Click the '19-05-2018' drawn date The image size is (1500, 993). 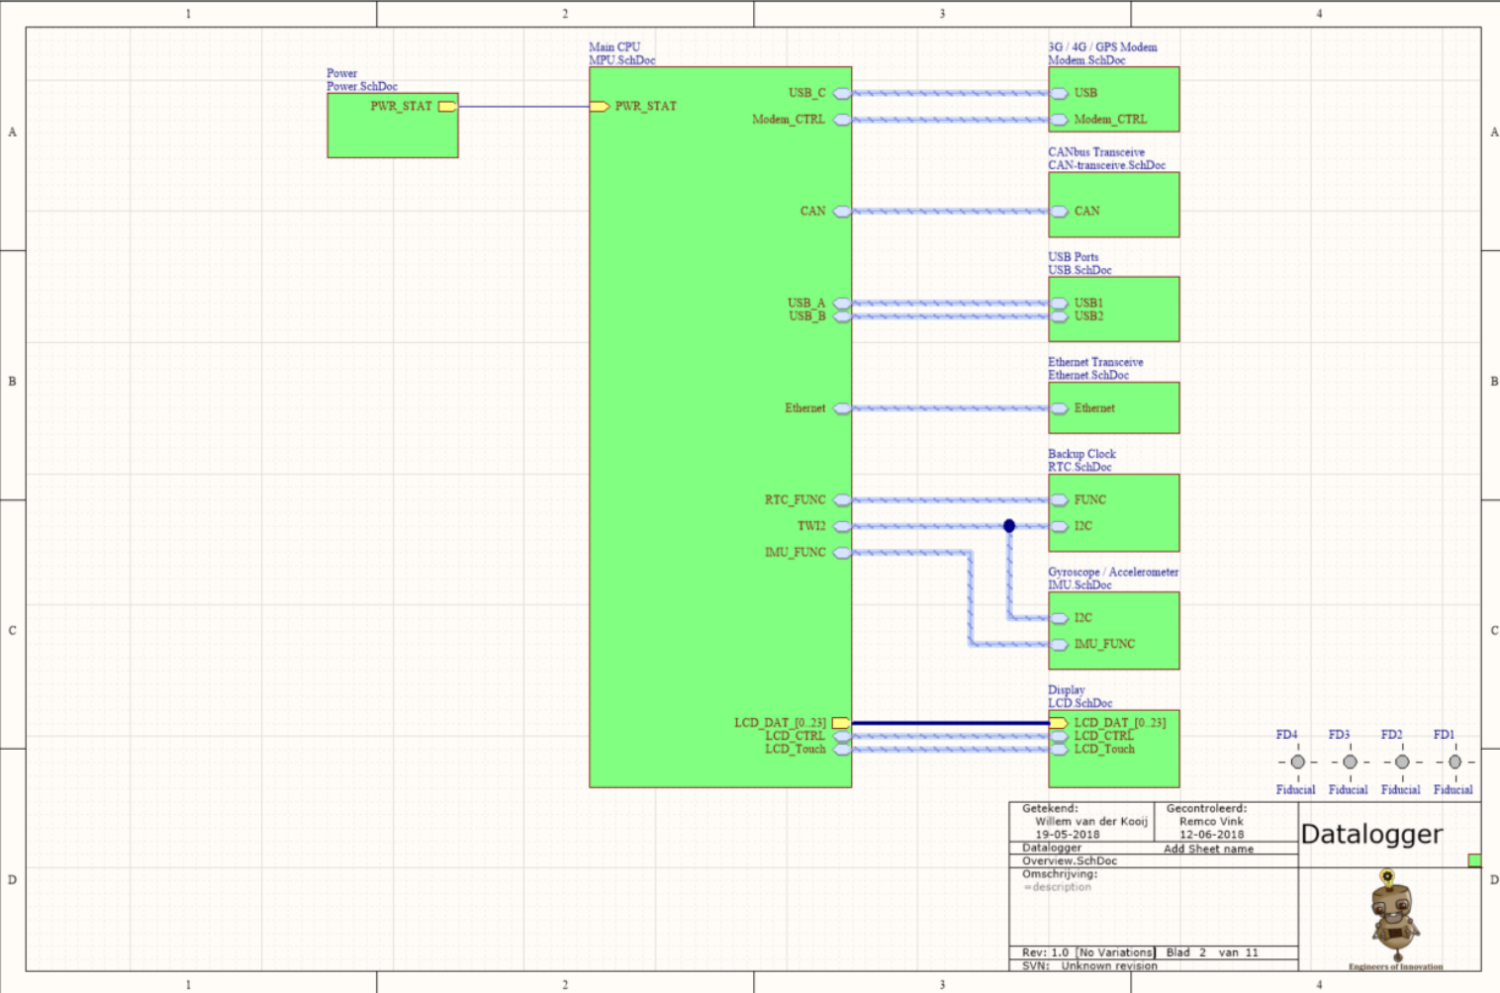coord(1068,835)
